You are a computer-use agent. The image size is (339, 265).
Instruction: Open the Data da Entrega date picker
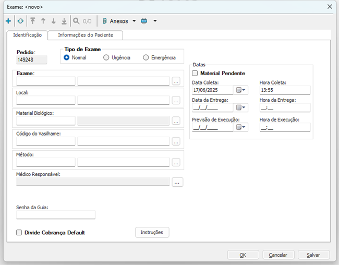[241, 108]
